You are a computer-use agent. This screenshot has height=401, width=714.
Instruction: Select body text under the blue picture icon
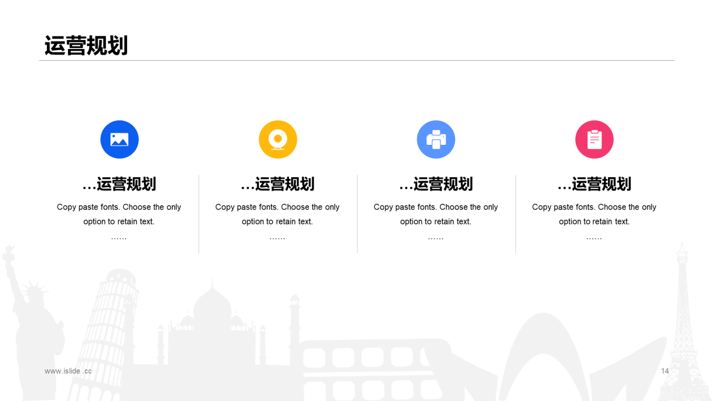[119, 214]
